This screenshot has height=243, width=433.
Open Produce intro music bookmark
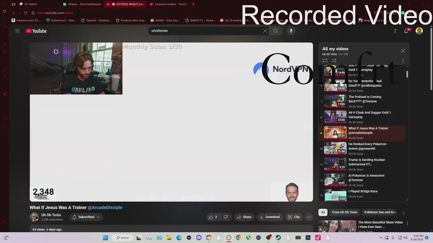(131, 20)
